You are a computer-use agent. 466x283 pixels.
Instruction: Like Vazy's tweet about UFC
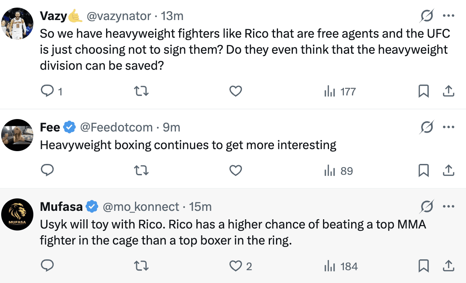coord(235,92)
